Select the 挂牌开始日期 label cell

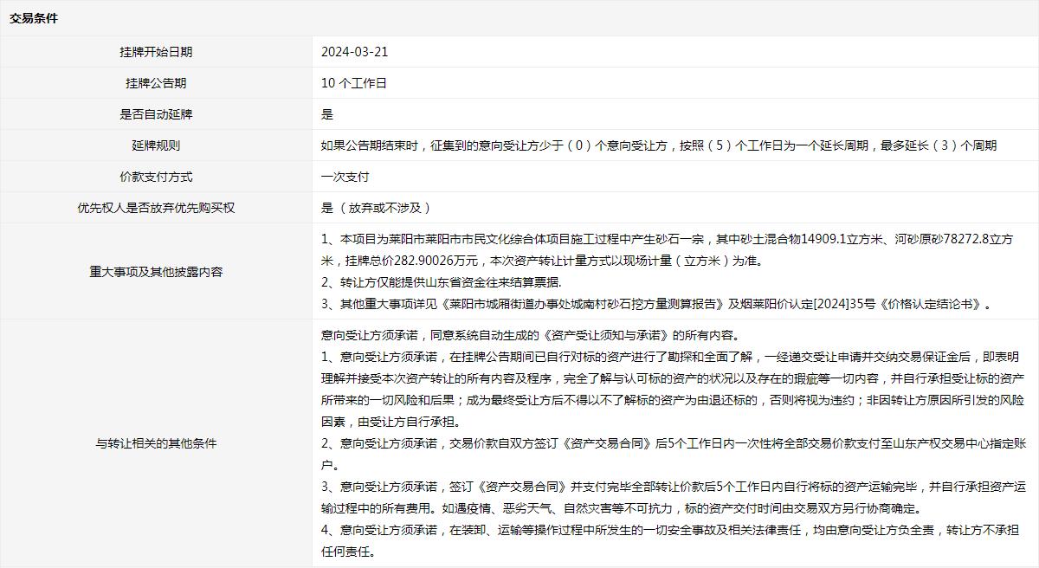(x=156, y=52)
